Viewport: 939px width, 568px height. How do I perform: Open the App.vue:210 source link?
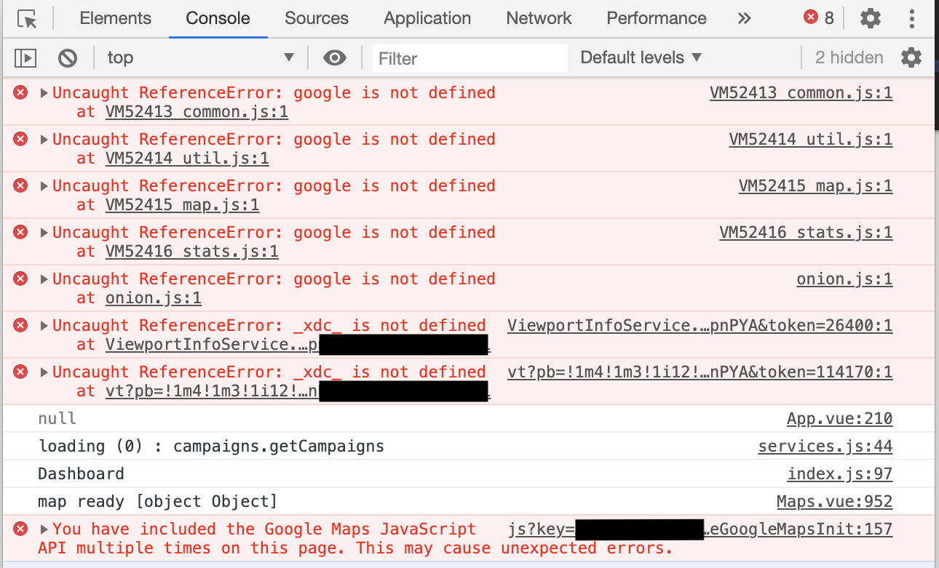pos(839,418)
